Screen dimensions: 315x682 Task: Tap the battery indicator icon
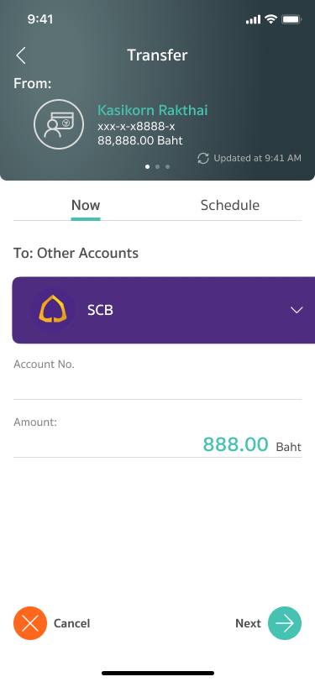[291, 19]
